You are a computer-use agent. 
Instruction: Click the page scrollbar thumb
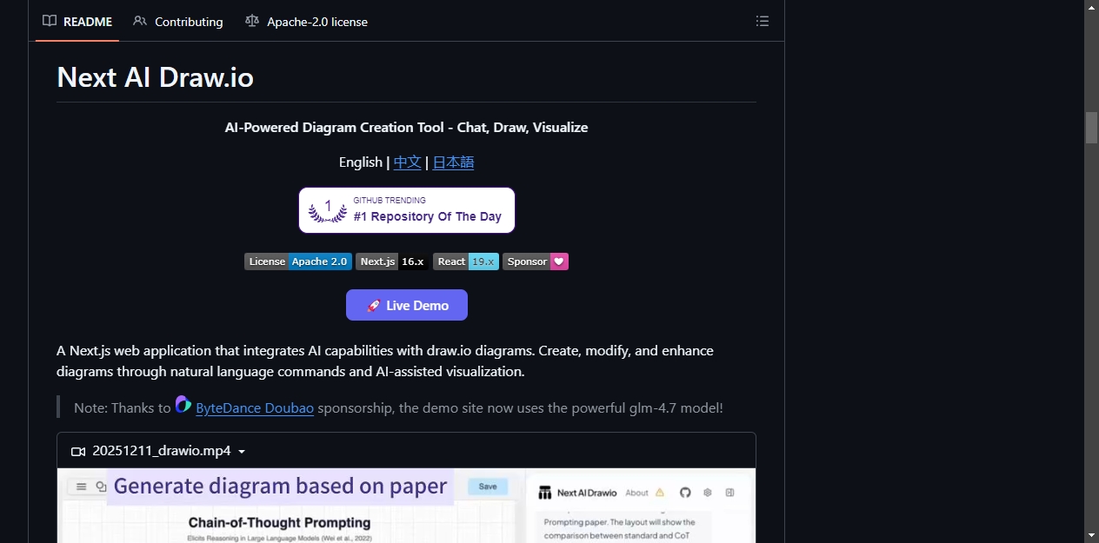click(x=1091, y=128)
